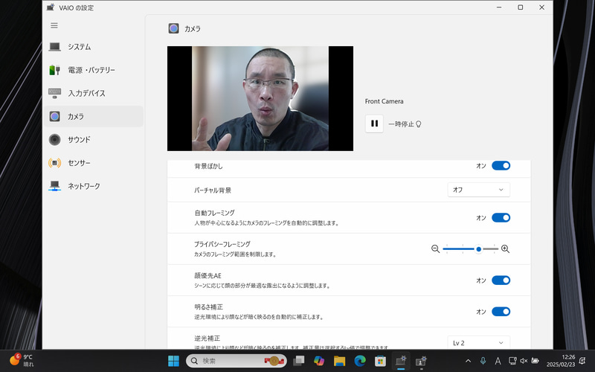Open the second VAIO taskbar app icon

421,361
